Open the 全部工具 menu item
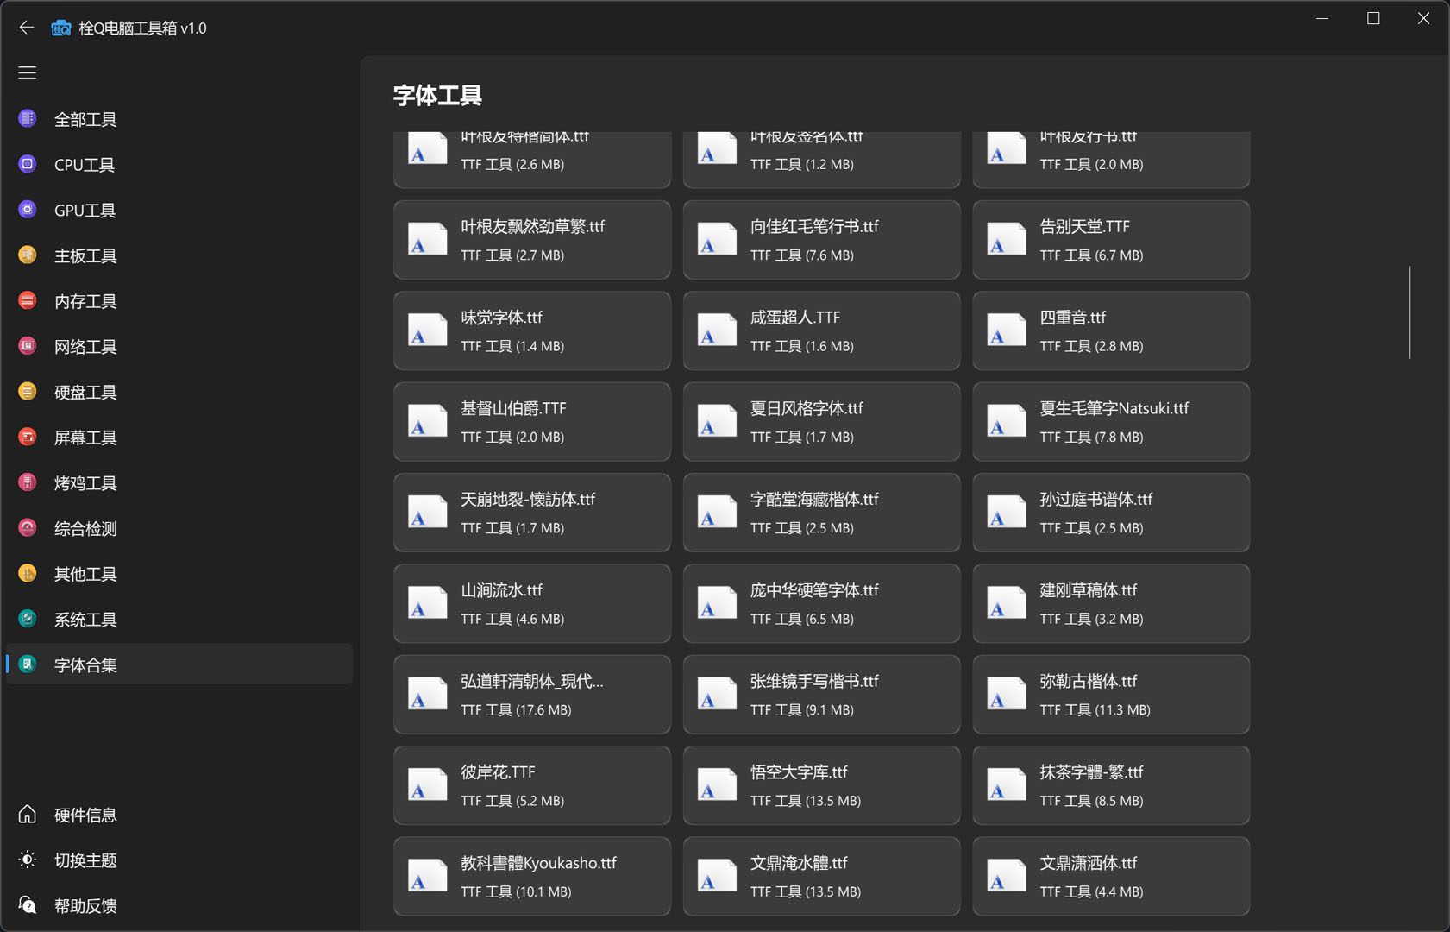 pyautogui.click(x=85, y=119)
